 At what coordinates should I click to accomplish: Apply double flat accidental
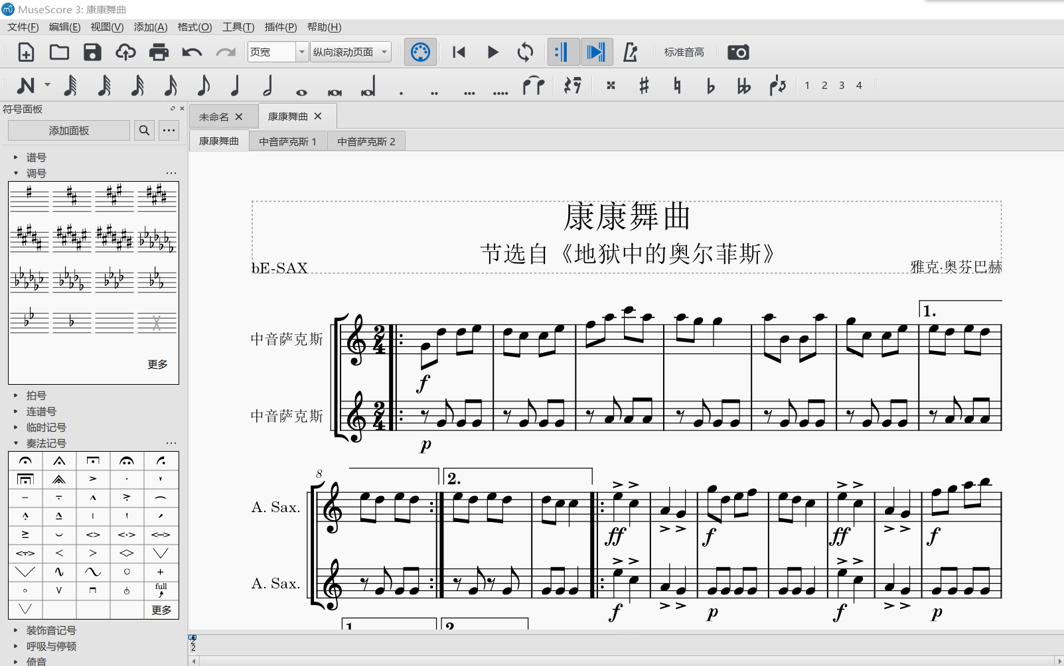(x=743, y=85)
